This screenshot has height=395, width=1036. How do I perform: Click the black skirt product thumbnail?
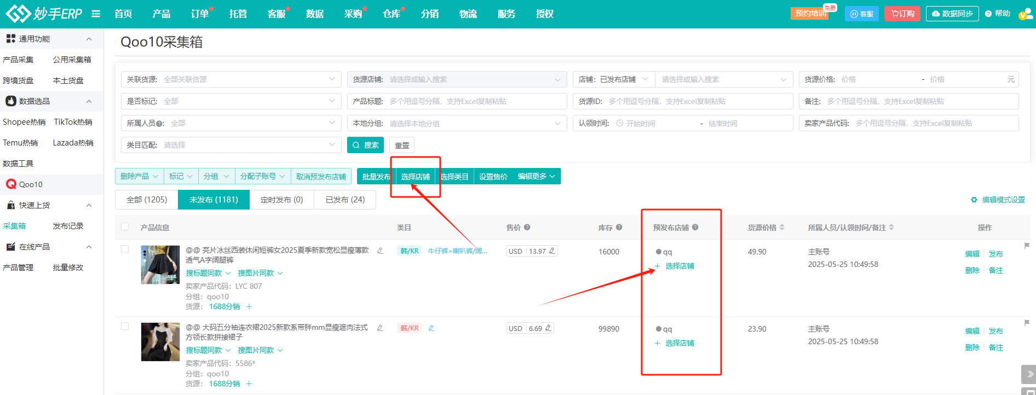click(160, 265)
